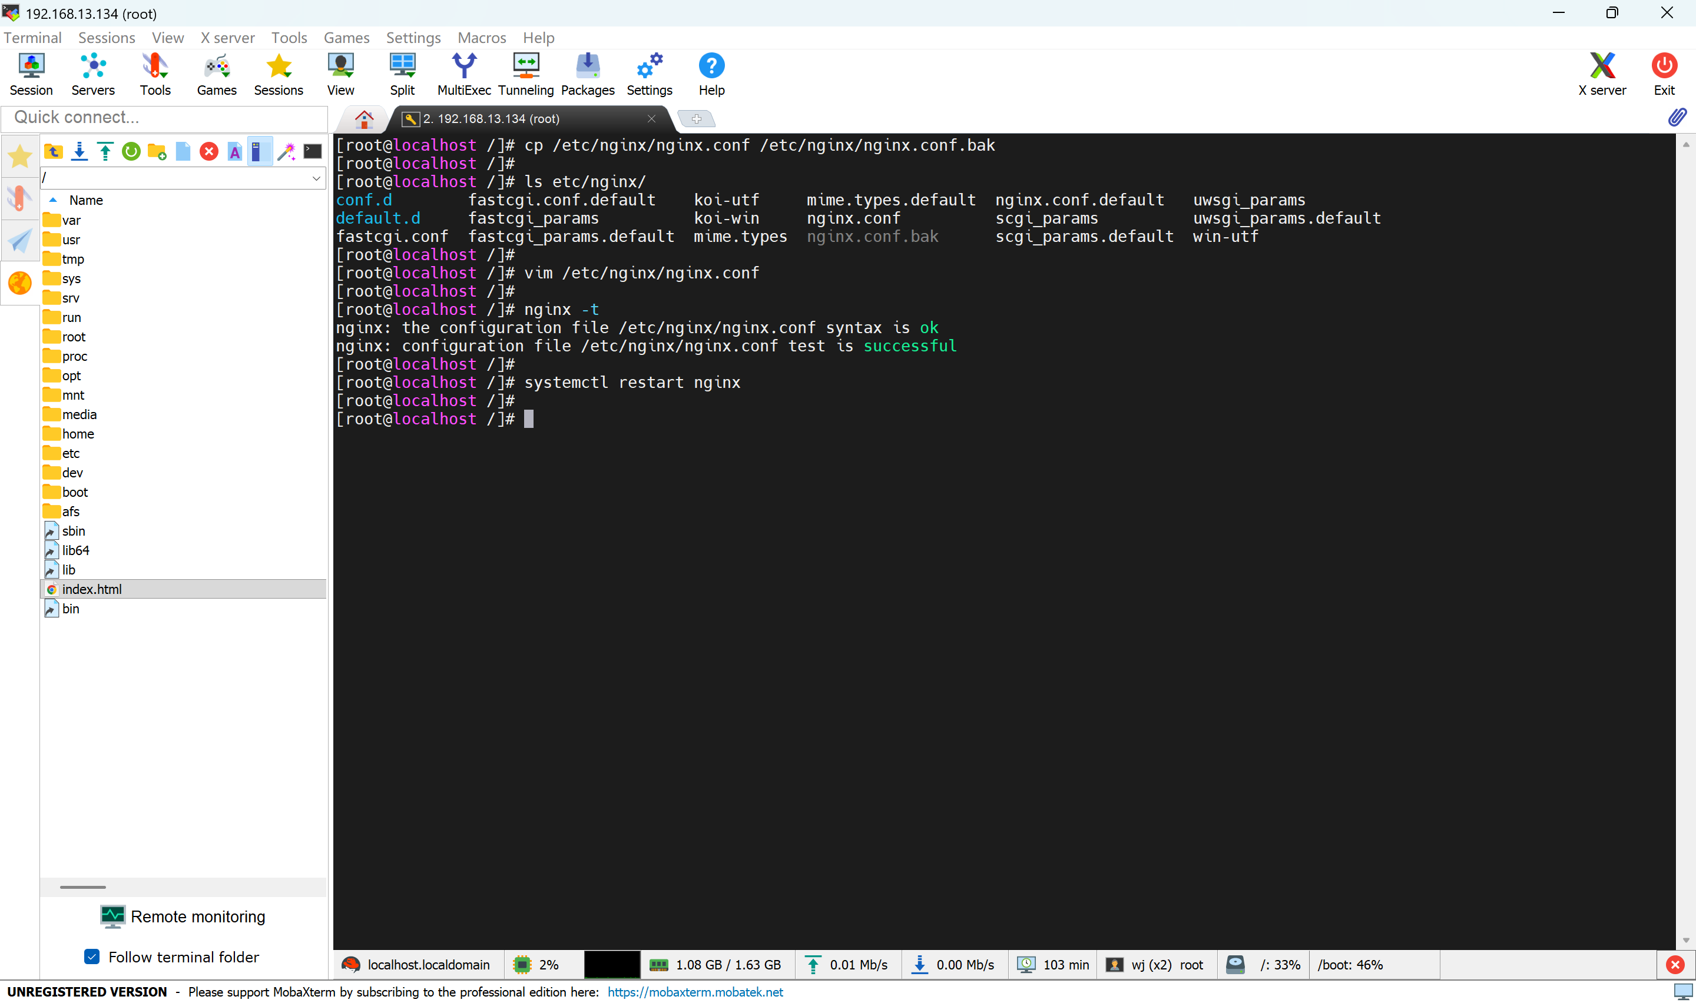This screenshot has height=1003, width=1696.
Task: Click the Servers toolbar icon
Action: (93, 74)
